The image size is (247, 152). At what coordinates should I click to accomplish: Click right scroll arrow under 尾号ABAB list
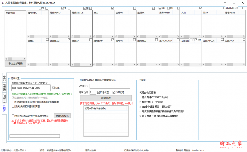pos(244,36)
